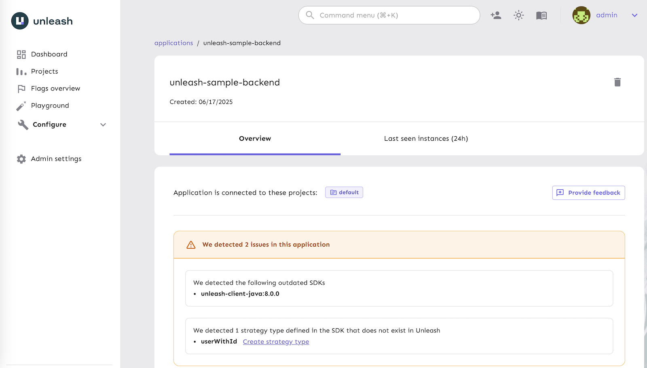Screen dimensions: 647x368
Task: Click the admin avatar image
Action: pos(581,15)
